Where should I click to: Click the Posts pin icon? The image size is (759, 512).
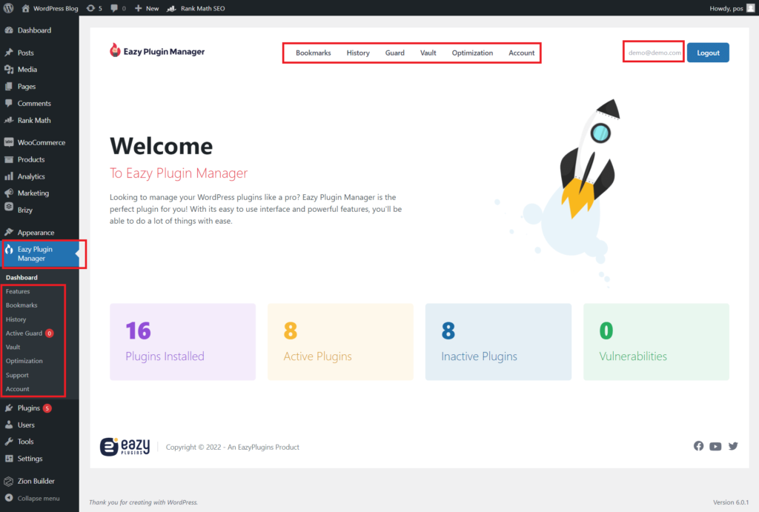coord(9,53)
